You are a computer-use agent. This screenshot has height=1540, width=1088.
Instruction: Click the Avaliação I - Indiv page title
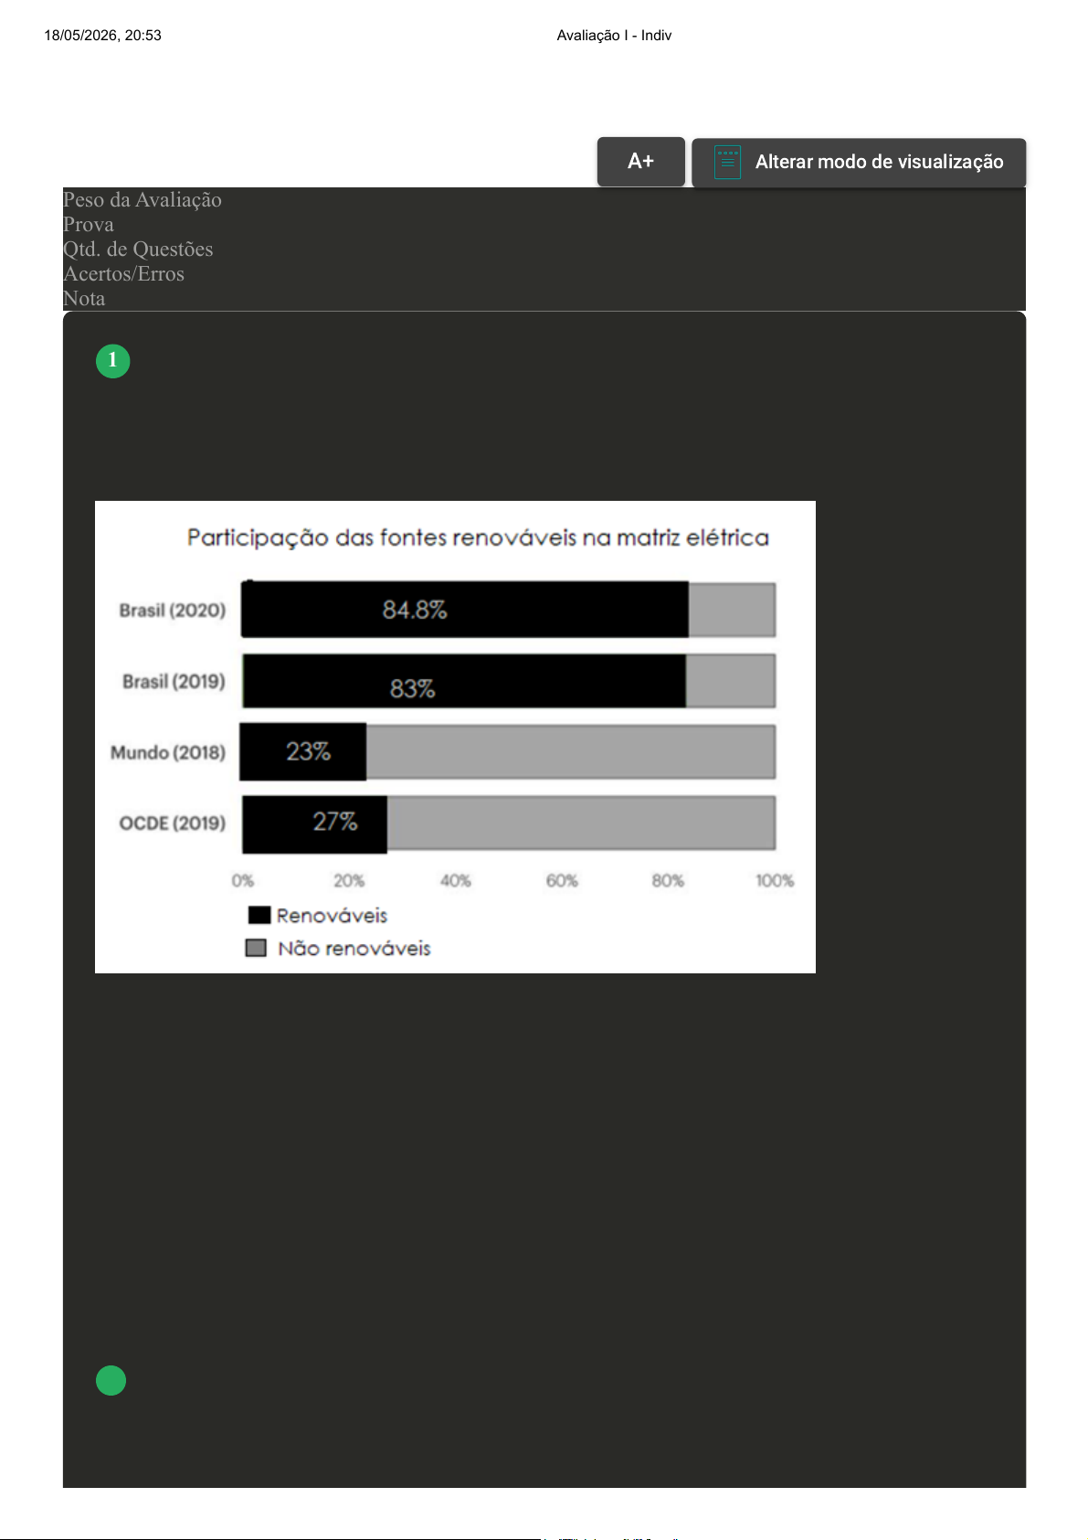click(x=614, y=36)
